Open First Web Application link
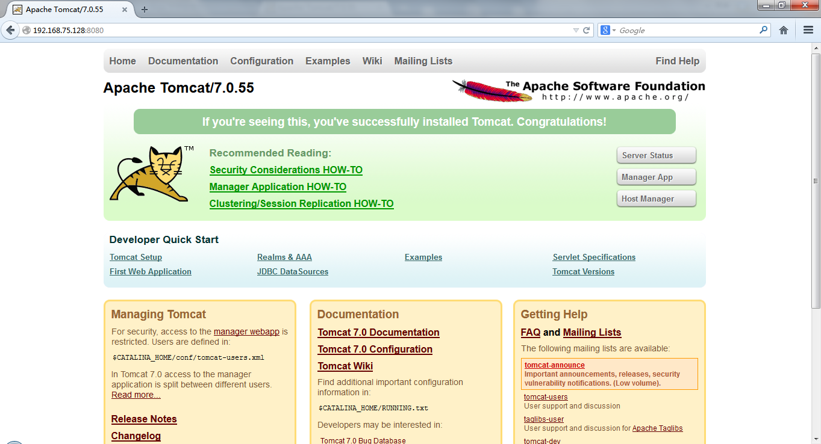Screen dimensions: 821x444 coord(151,271)
